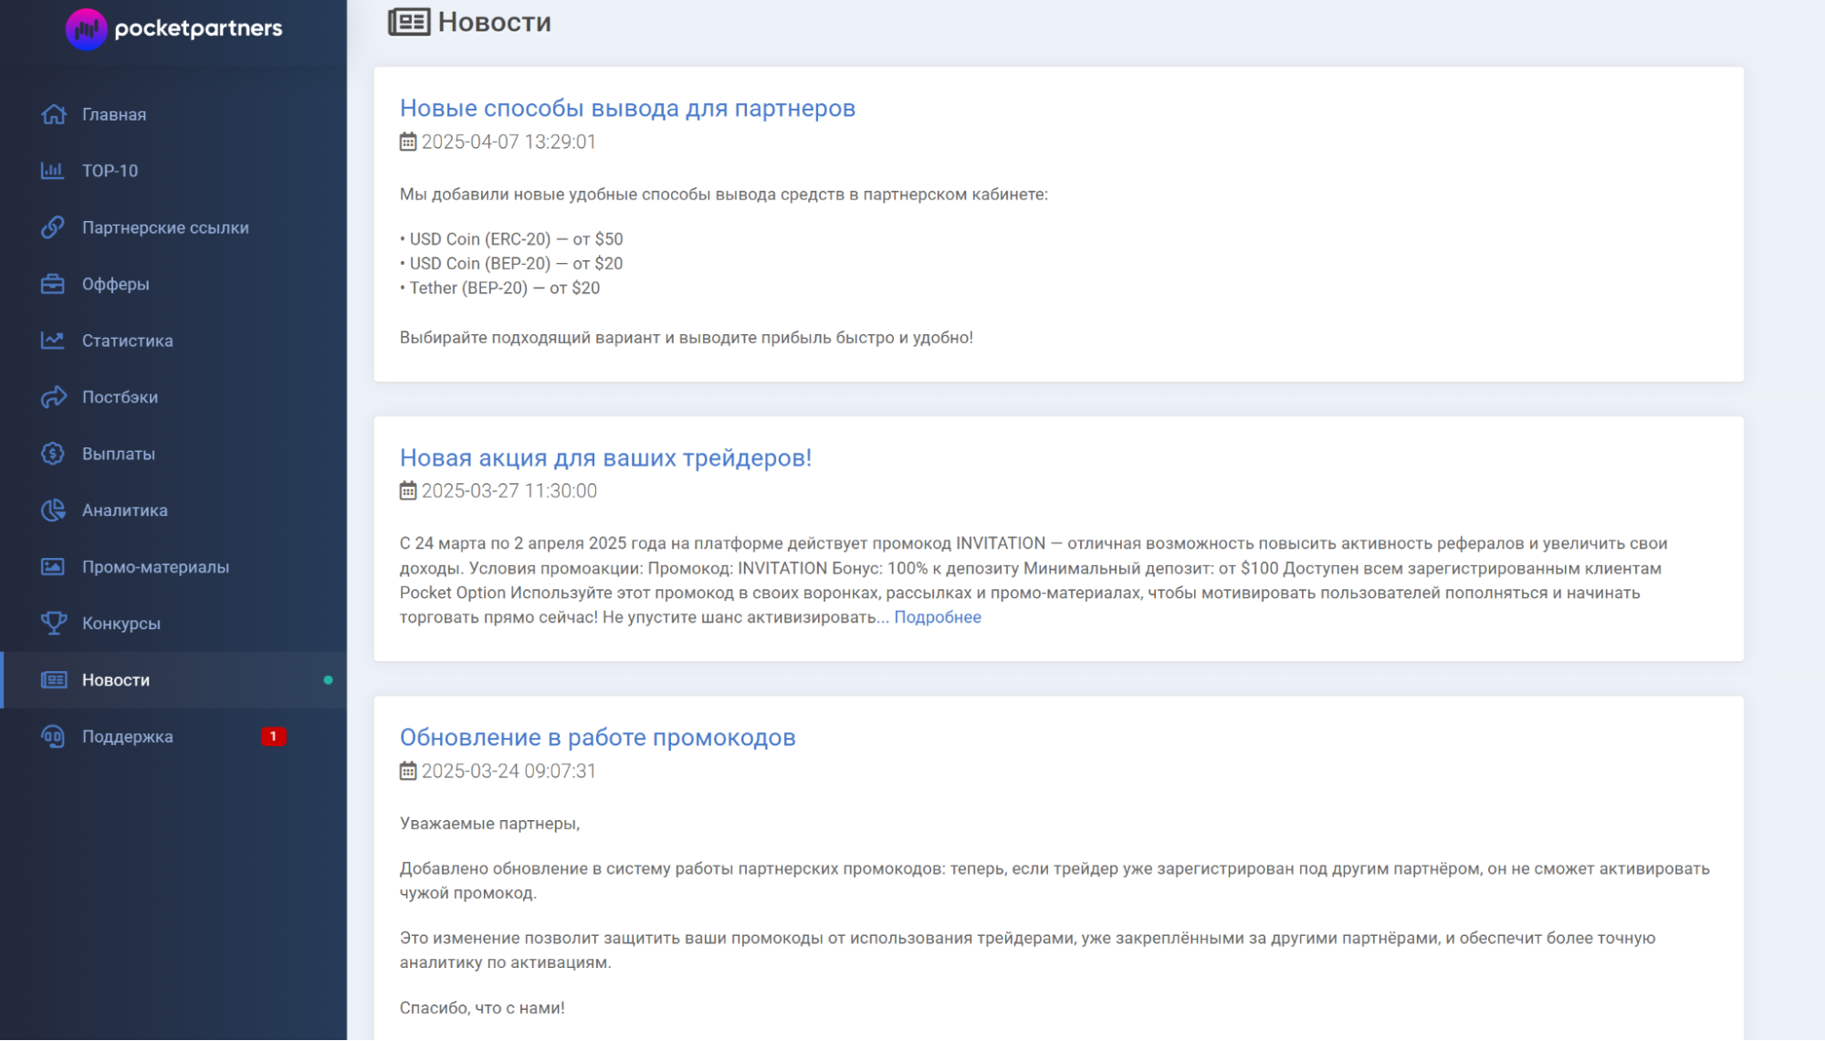The width and height of the screenshot is (1825, 1041).
Task: Open article Новая акция для ваших трейдеров
Action: coord(605,458)
